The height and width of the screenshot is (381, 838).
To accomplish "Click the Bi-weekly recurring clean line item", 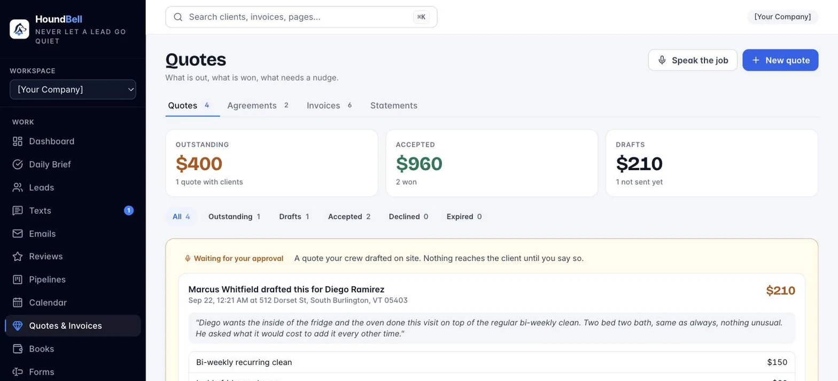I will (x=492, y=362).
